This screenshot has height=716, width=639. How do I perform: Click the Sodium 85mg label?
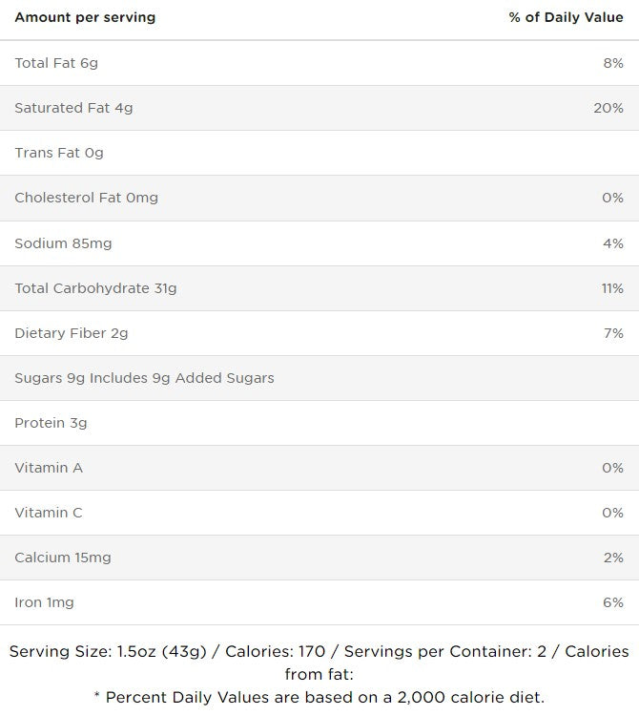click(x=63, y=243)
